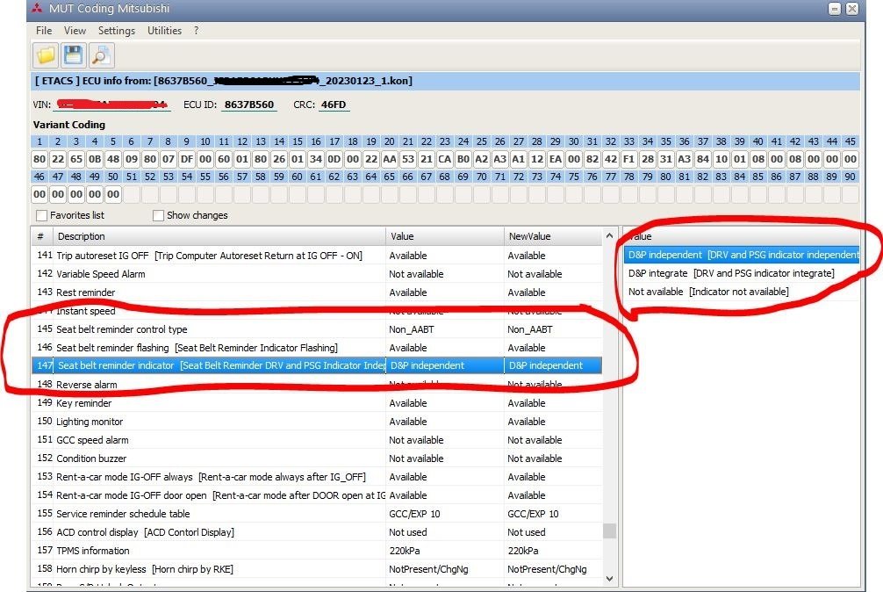
Task: Select row 147 Seat belt reminder indicator
Action: pyautogui.click(x=317, y=365)
